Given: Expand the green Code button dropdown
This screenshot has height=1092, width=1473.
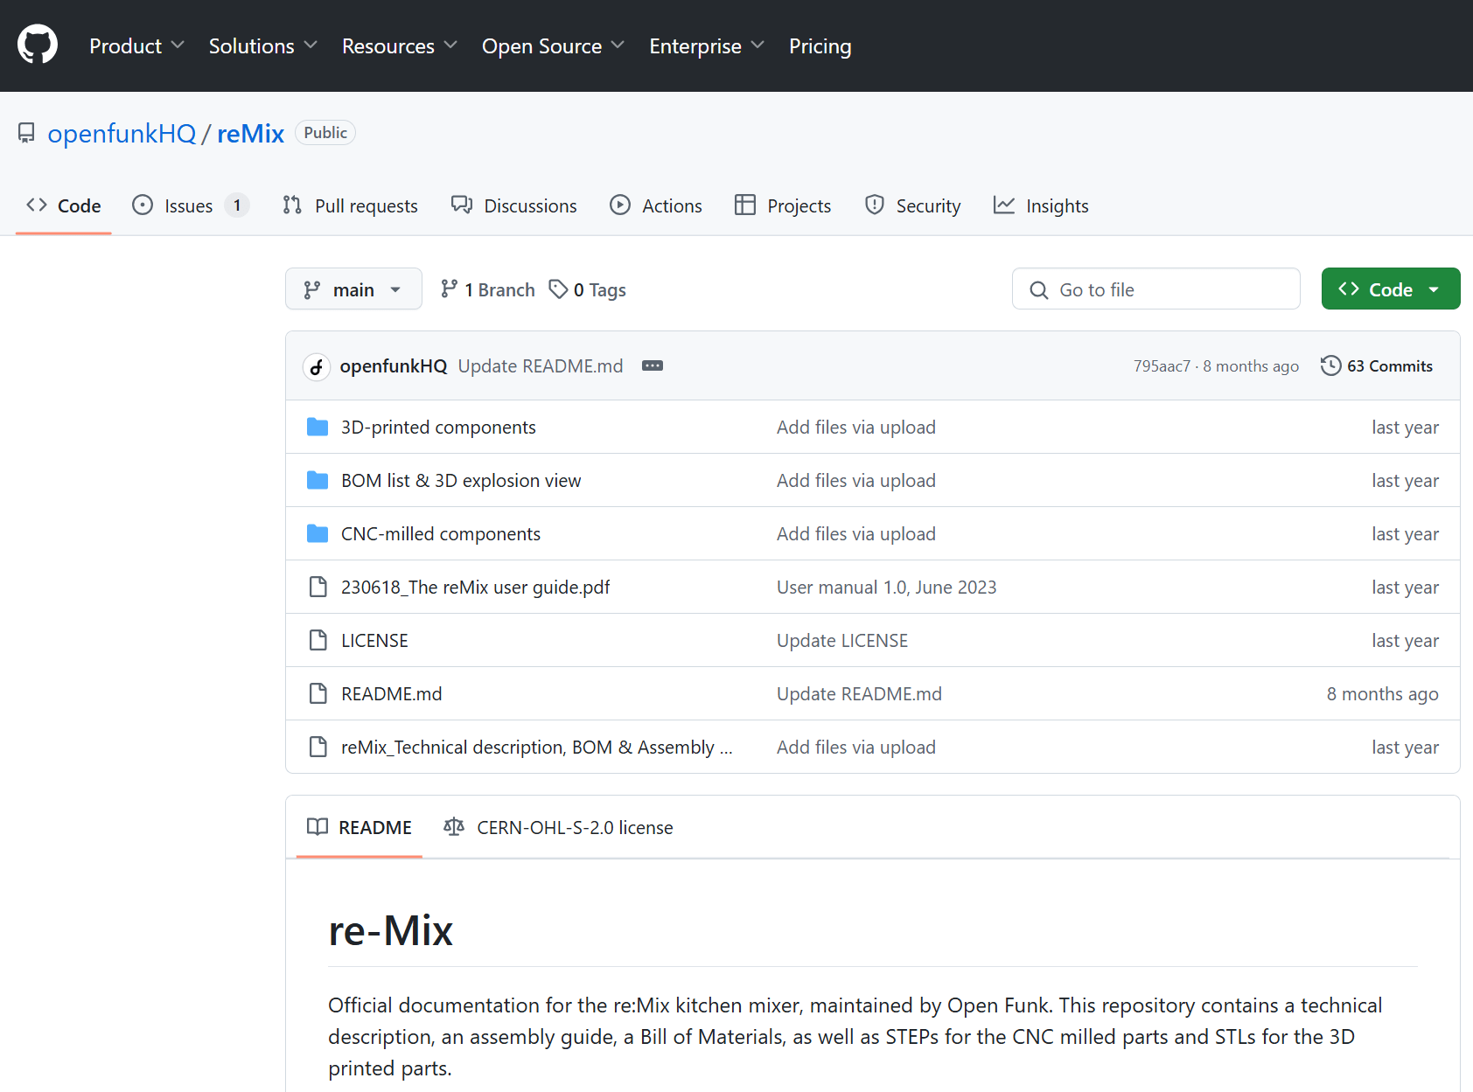Looking at the screenshot, I should tap(1391, 289).
